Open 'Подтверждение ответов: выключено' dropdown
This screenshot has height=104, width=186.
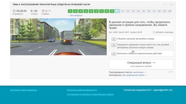coord(139,72)
